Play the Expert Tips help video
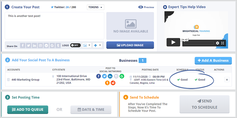 (173, 42)
